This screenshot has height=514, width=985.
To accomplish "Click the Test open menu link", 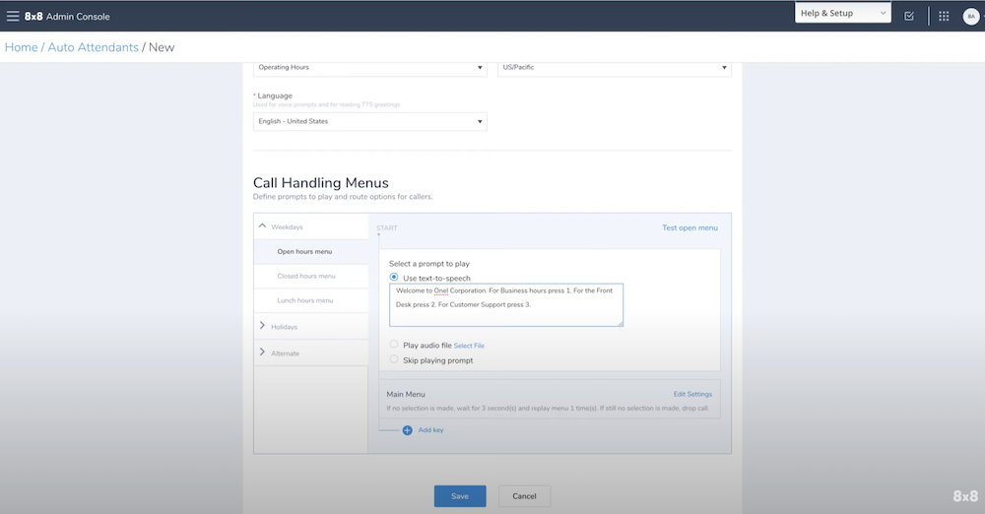I will [689, 228].
